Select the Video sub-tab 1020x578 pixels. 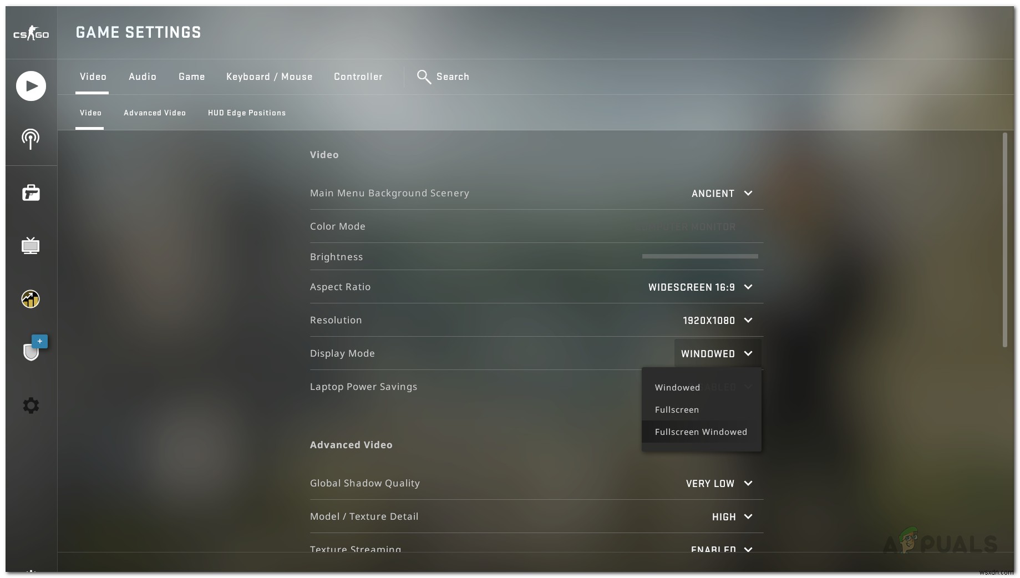tap(90, 113)
